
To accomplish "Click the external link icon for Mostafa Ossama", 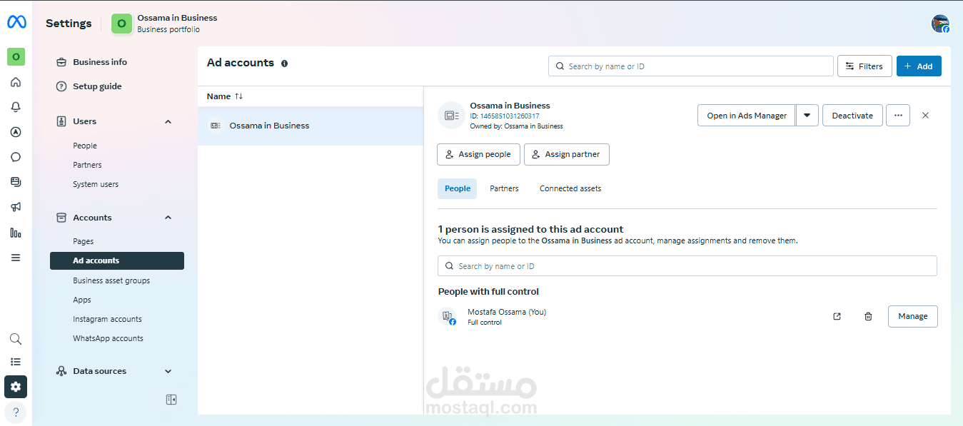I will point(837,316).
